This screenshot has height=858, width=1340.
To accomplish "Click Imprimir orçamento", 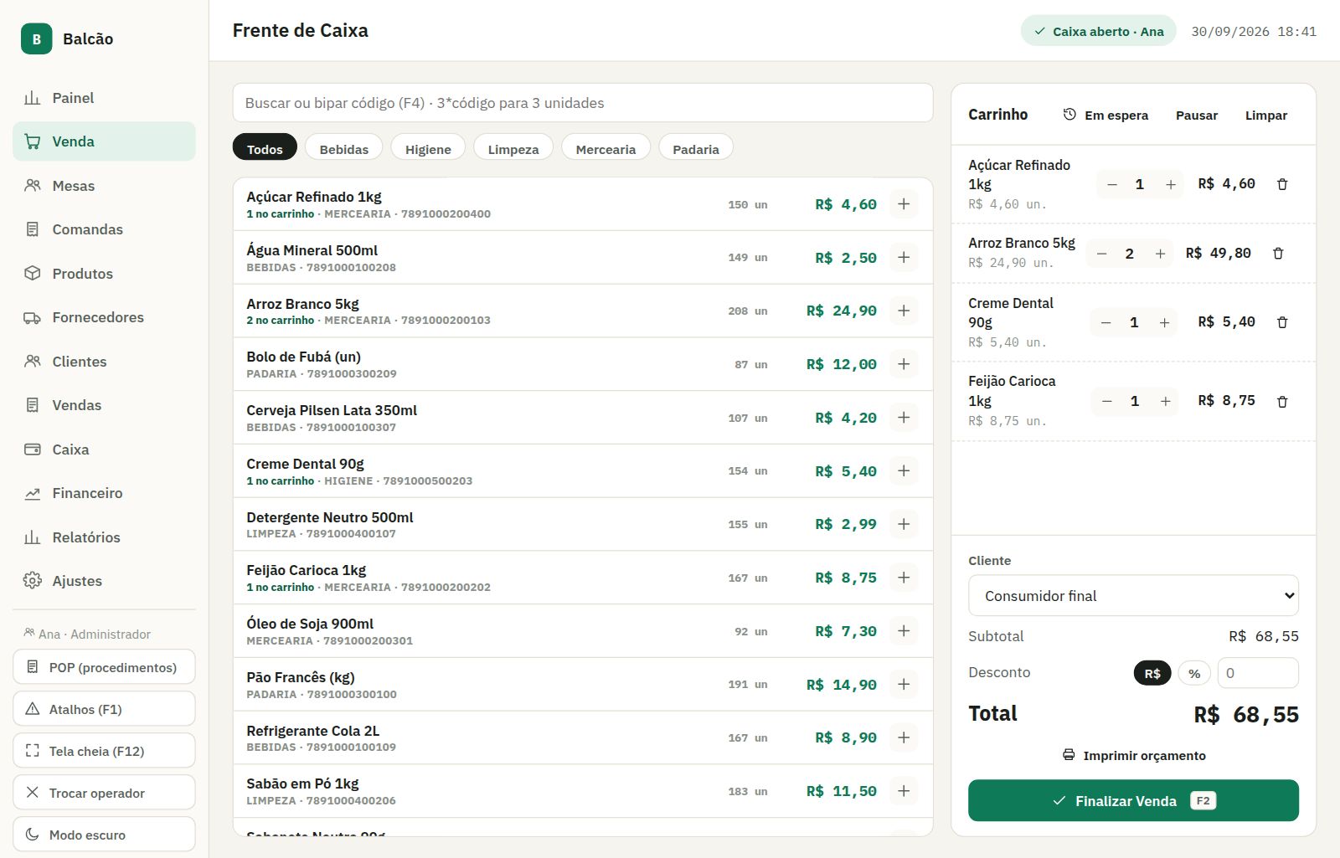I will pyautogui.click(x=1133, y=755).
